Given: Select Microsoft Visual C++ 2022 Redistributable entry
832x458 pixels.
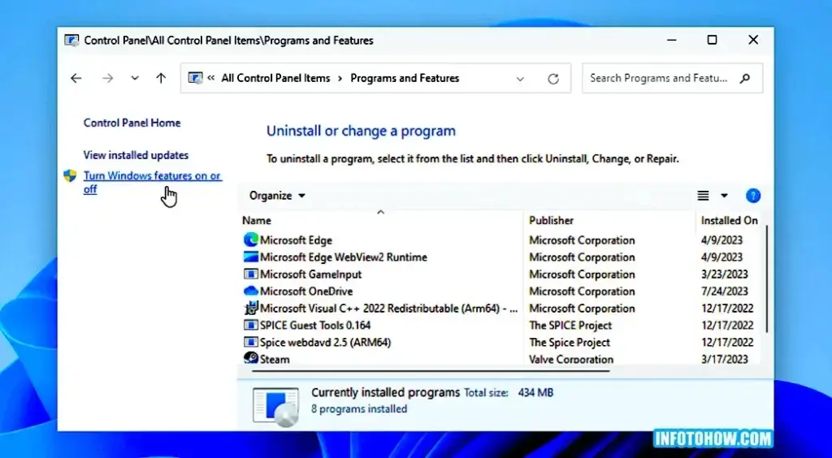Looking at the screenshot, I should [389, 308].
